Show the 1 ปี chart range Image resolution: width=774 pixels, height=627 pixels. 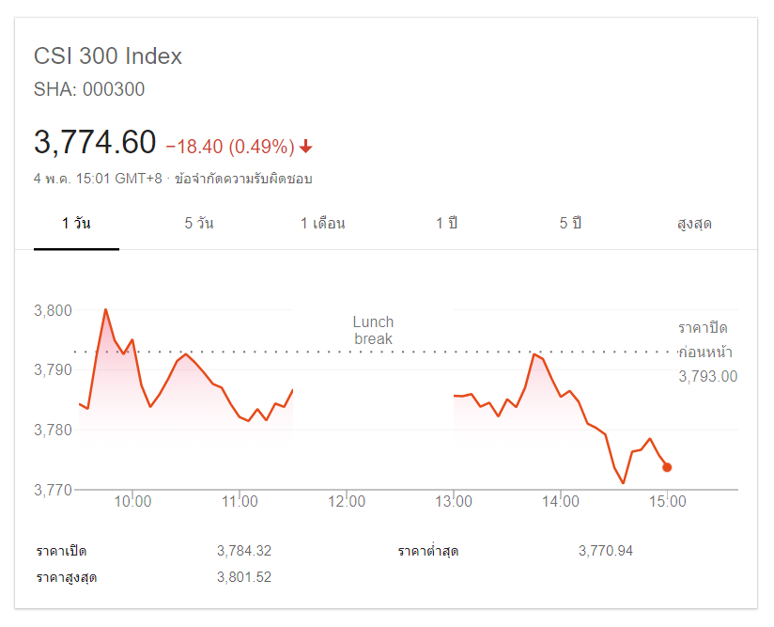446,224
